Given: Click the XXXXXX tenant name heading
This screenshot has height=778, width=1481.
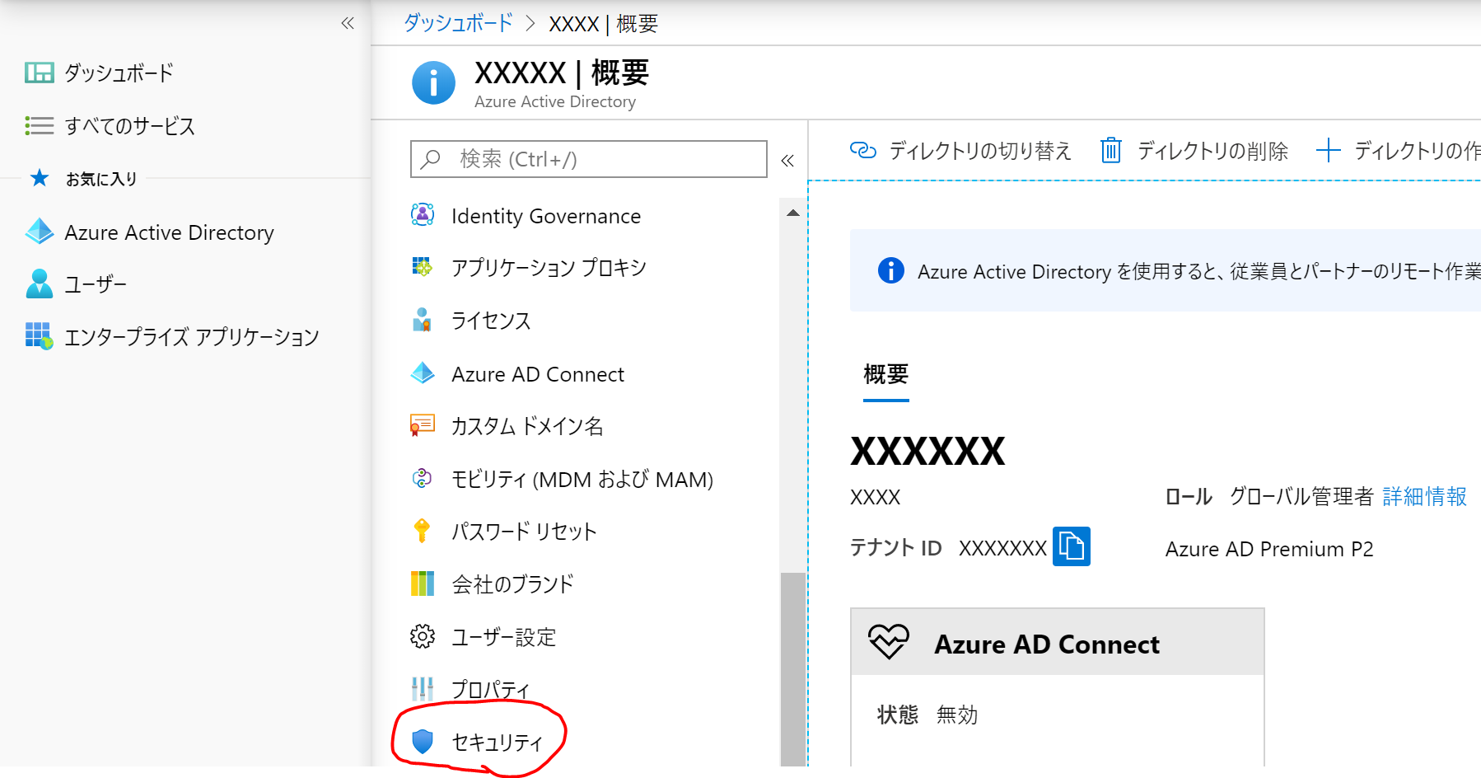Looking at the screenshot, I should (928, 451).
